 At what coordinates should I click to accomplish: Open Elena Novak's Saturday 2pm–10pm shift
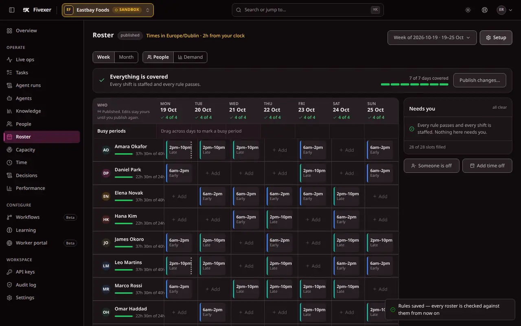click(x=347, y=196)
